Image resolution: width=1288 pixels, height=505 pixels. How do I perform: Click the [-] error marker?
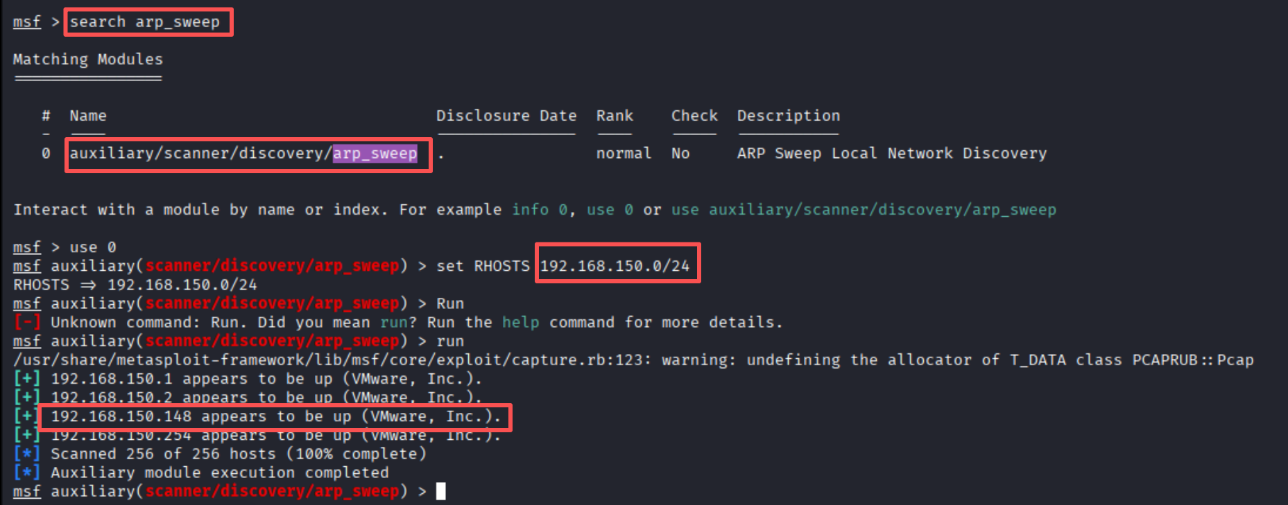coord(27,322)
